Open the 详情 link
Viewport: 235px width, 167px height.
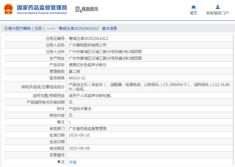pyautogui.click(x=73, y=162)
